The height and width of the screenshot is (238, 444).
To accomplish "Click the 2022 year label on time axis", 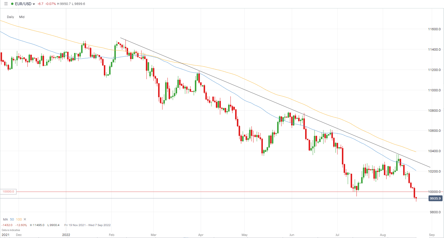I will click(66, 235).
